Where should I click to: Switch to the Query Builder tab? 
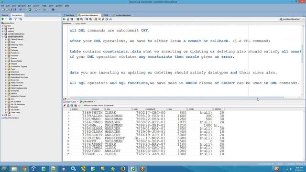coord(81,23)
